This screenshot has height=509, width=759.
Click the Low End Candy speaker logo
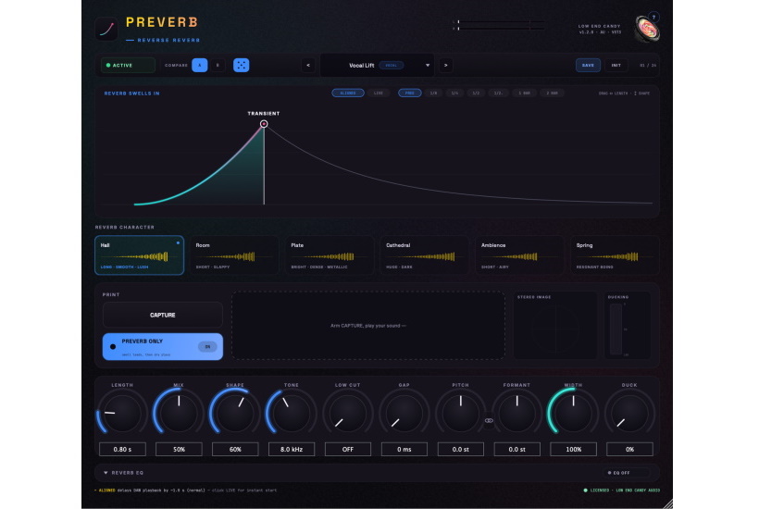(x=647, y=29)
